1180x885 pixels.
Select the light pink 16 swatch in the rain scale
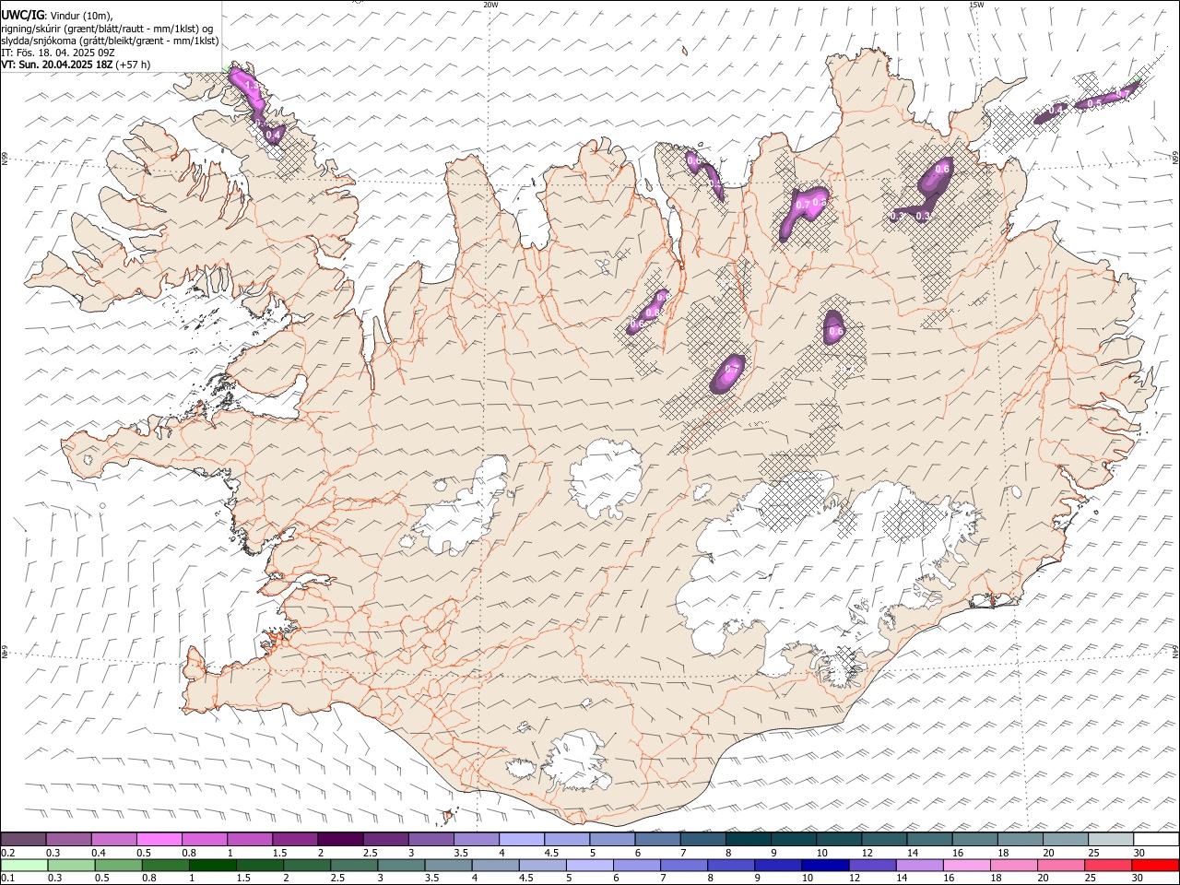(x=966, y=865)
